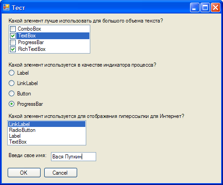Choose Label in the hyperlink list box
Image resolution: width=223 pixels, height=185 pixels.
46,136
